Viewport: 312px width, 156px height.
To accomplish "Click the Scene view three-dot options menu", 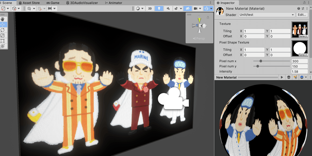I will point(211,3).
